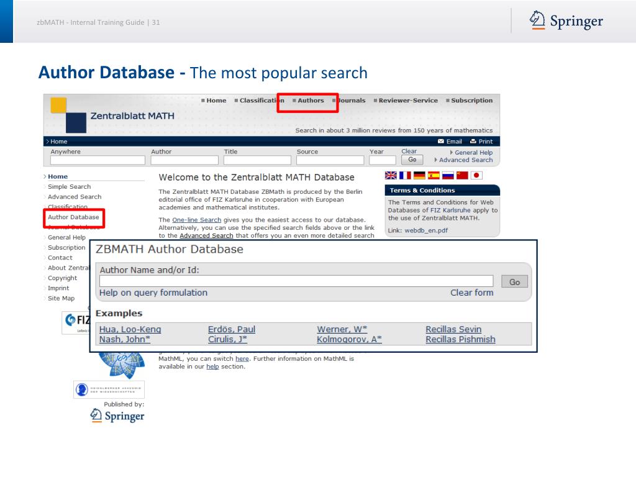Screen dimensions: 636x477
Task: Click the Published by Springer logo
Action: [x=117, y=416]
